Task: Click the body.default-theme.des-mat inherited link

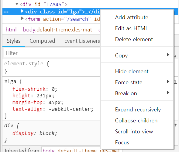Action: (x=81, y=150)
